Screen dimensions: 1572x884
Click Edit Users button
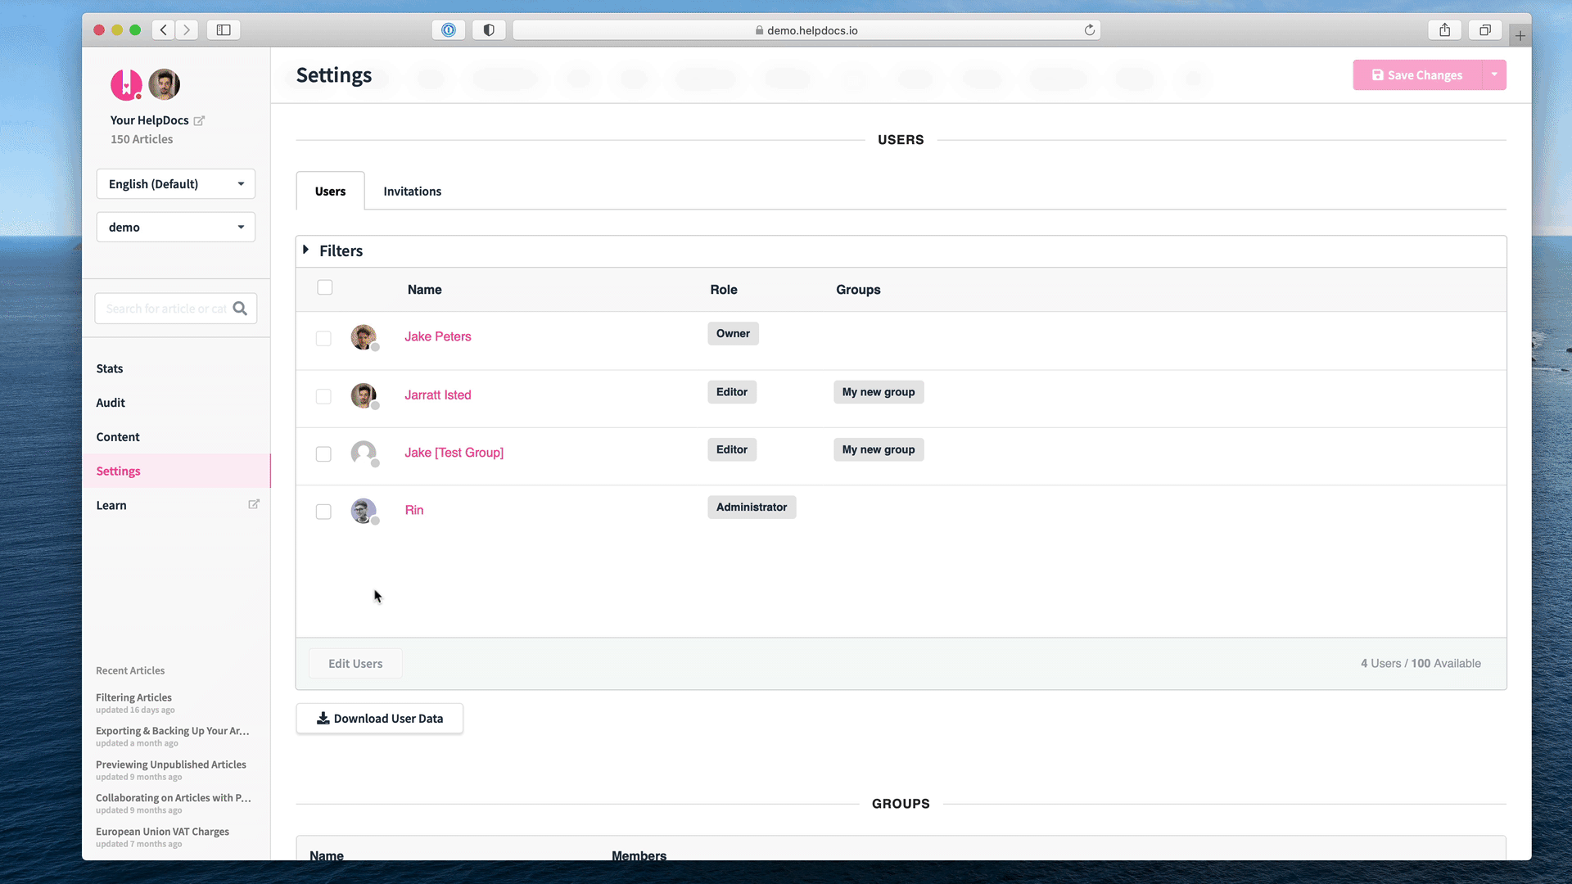tap(355, 664)
